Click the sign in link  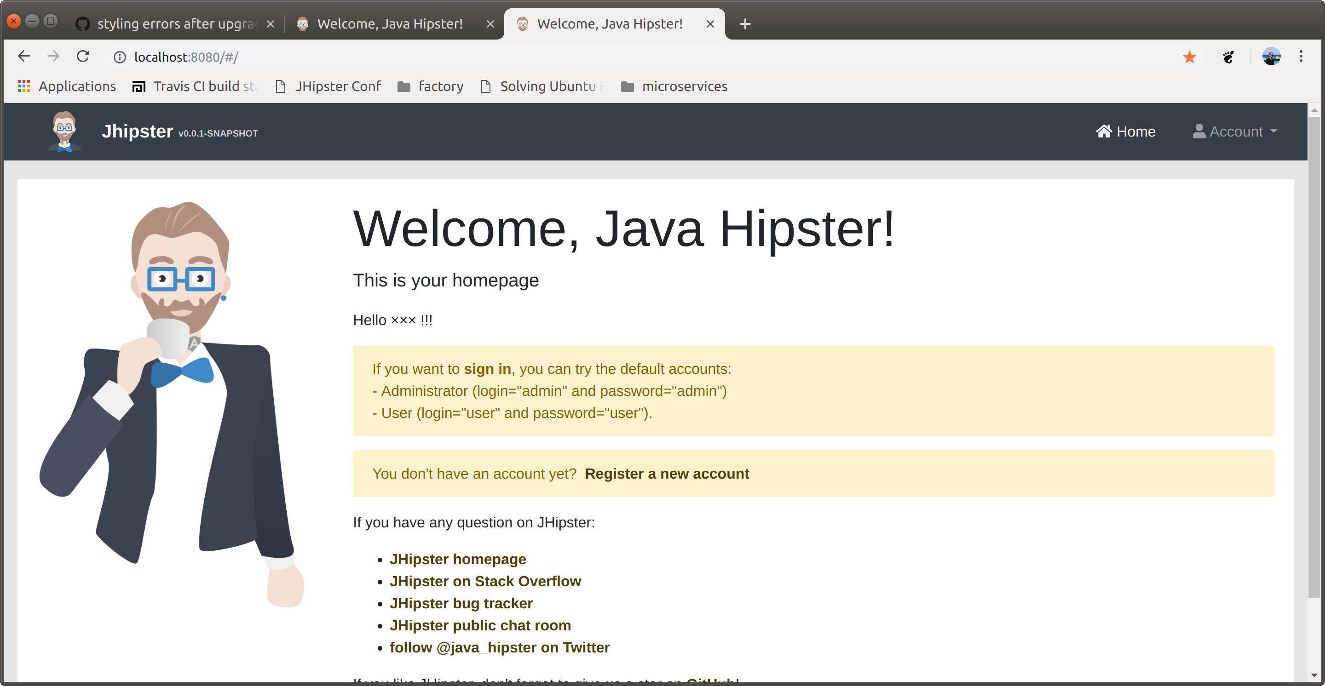pyautogui.click(x=487, y=369)
